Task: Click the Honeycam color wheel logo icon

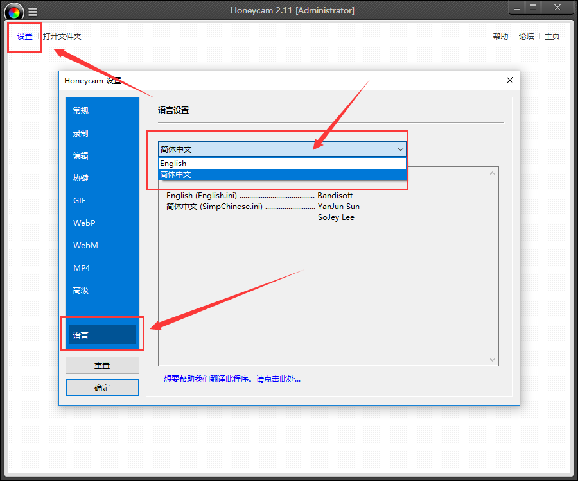Action: (14, 11)
